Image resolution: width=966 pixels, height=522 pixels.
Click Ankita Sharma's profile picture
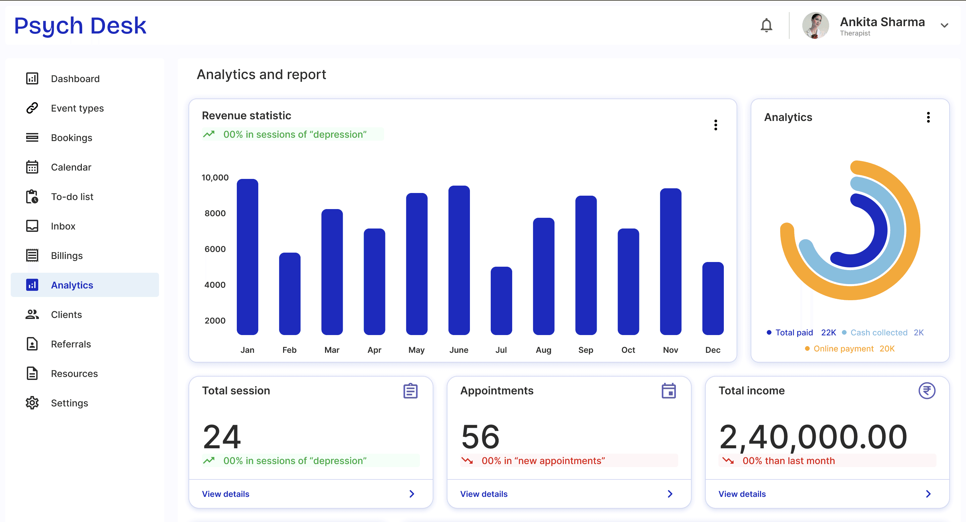tap(815, 25)
